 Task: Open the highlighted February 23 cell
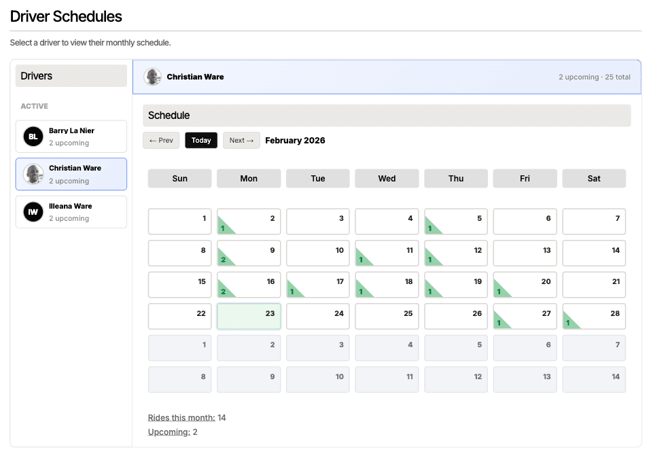249,317
